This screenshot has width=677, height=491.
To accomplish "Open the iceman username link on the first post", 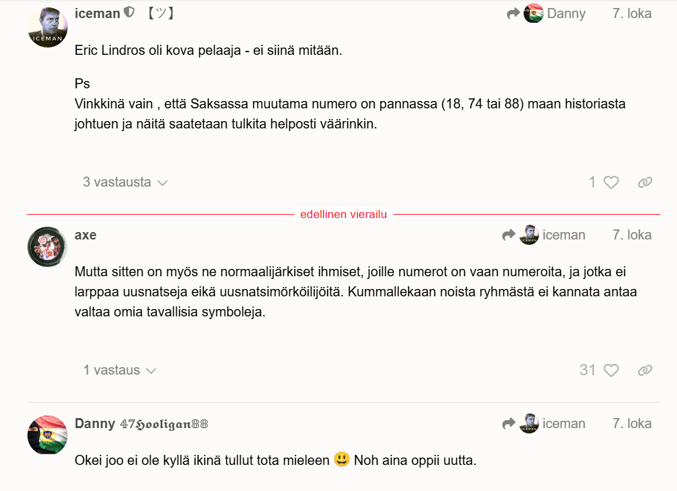I will 97,13.
